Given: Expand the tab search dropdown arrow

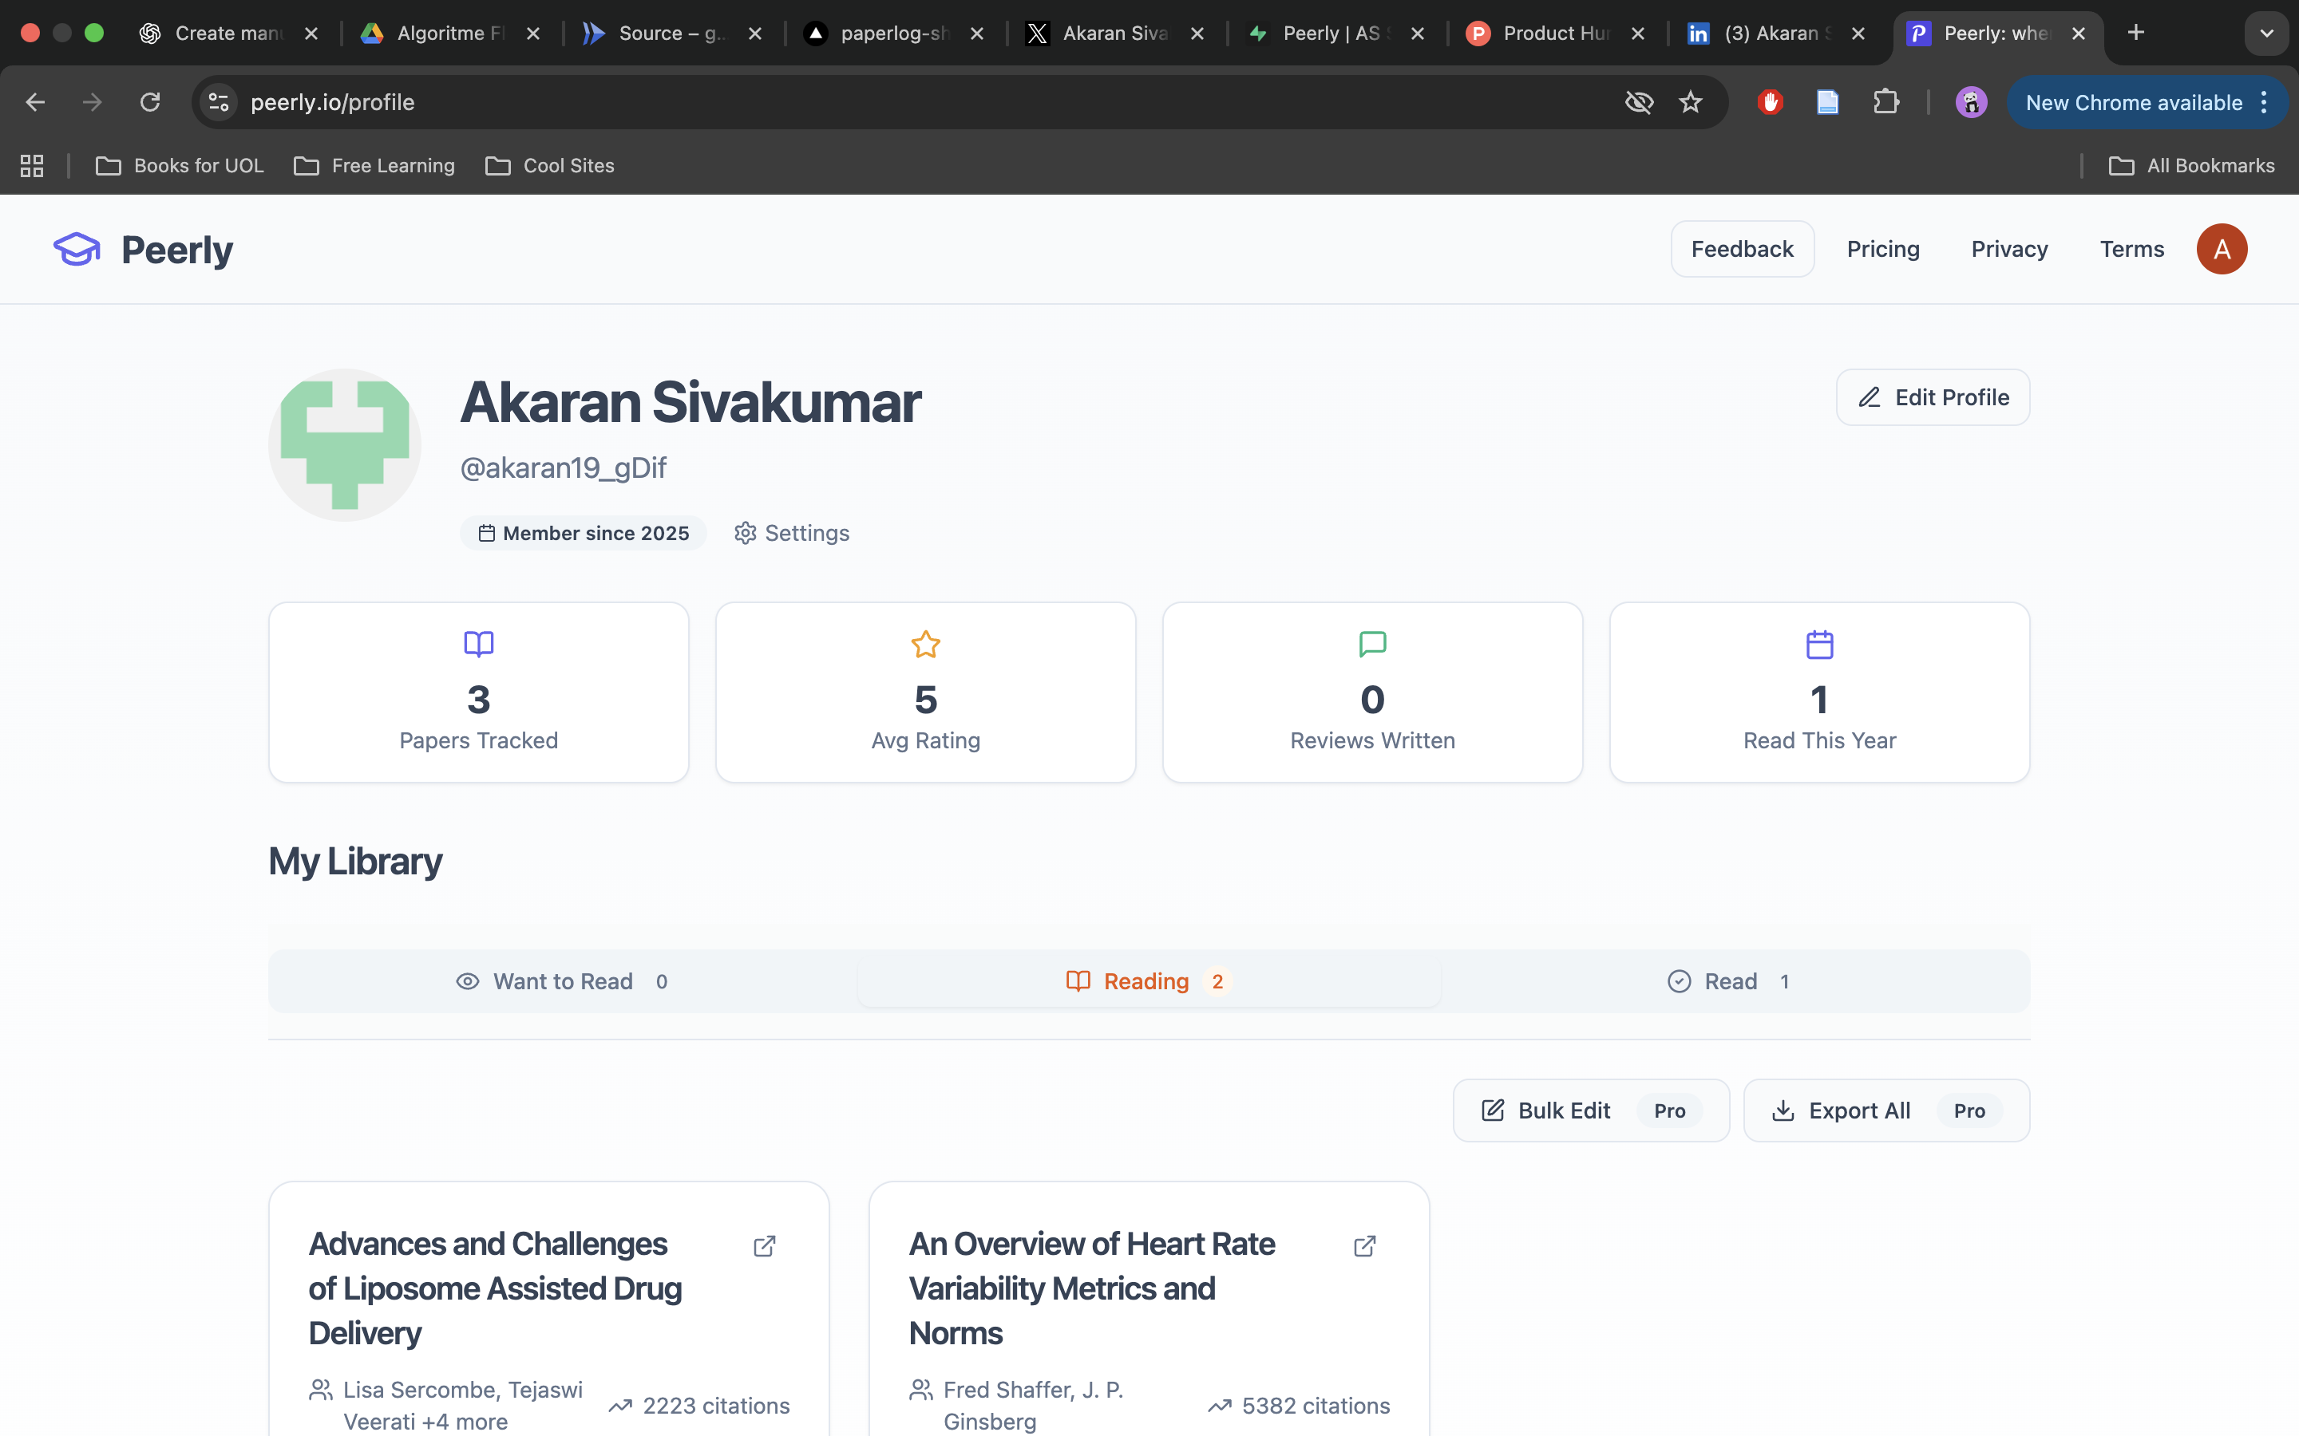Looking at the screenshot, I should point(2267,34).
